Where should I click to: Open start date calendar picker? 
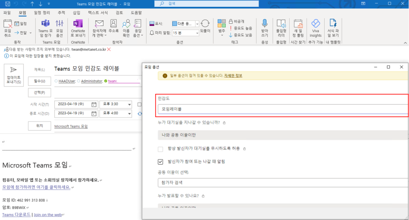(94, 104)
